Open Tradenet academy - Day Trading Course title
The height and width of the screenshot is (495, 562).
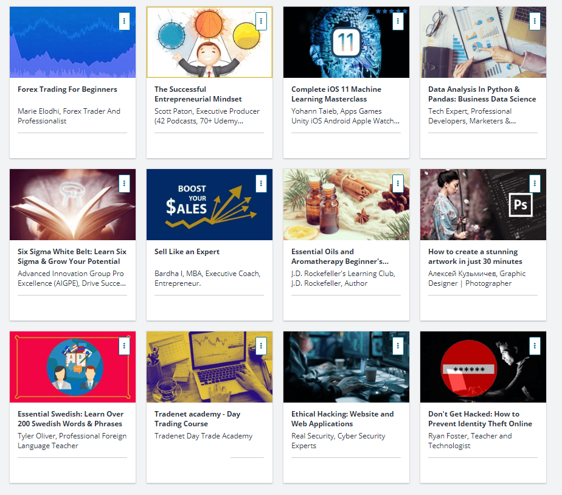(198, 418)
